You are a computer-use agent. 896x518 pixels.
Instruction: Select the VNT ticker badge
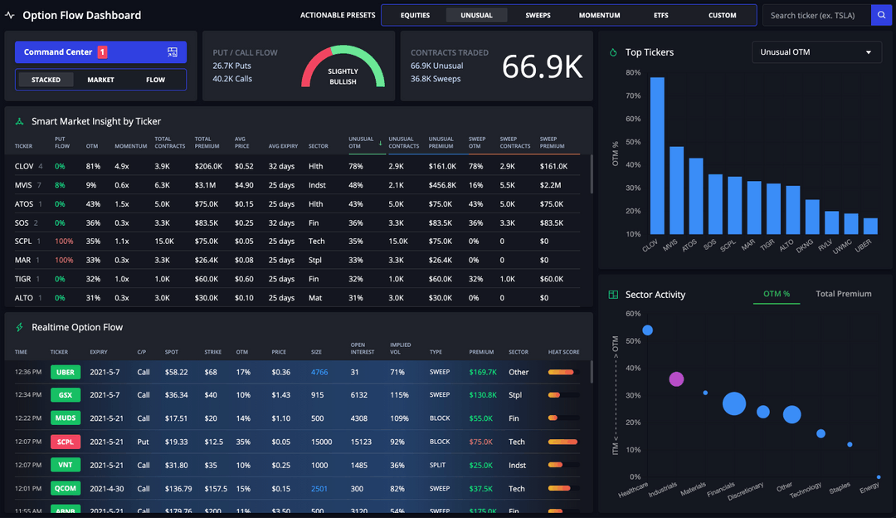66,465
